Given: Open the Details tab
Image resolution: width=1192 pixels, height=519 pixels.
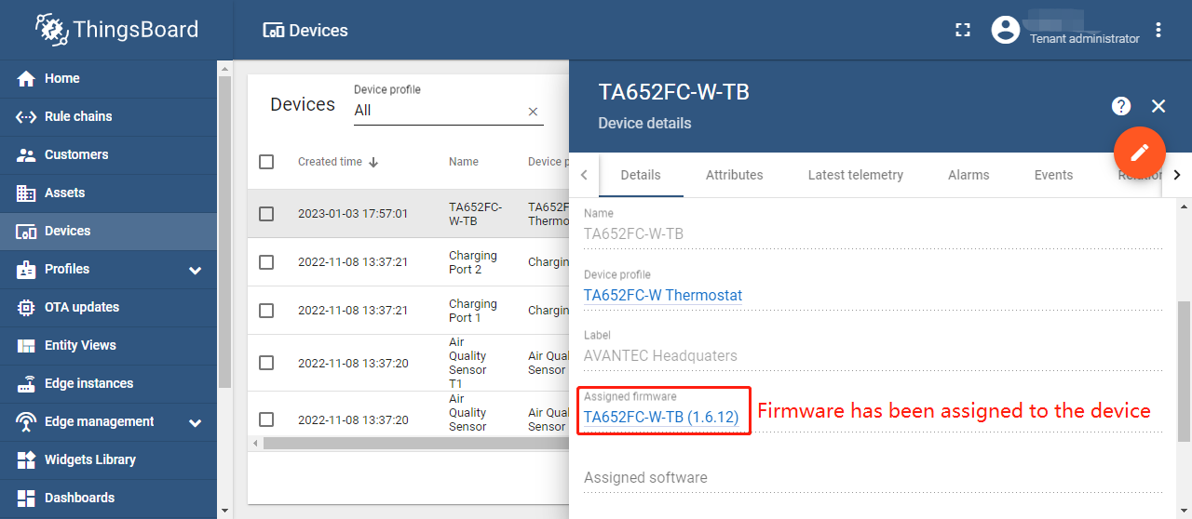Looking at the screenshot, I should [641, 175].
